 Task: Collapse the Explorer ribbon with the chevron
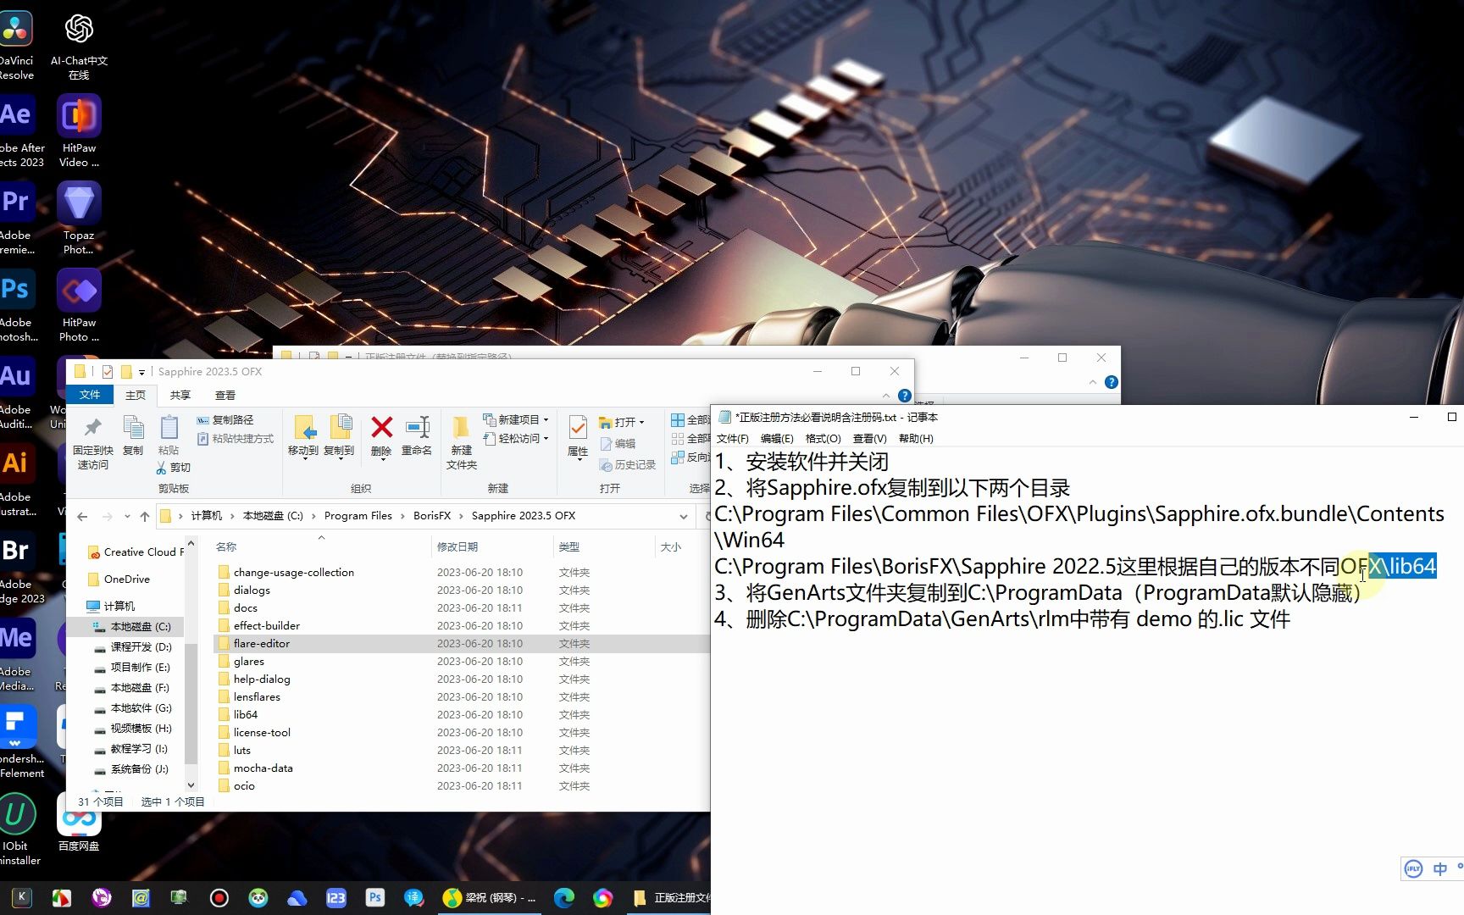[886, 396]
